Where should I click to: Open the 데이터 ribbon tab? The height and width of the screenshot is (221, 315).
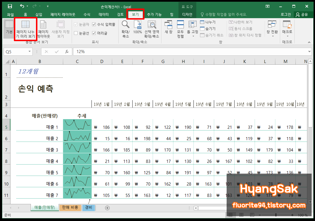click(x=104, y=14)
